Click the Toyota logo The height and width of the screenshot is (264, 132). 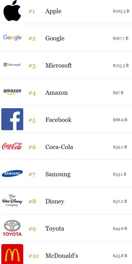12,228
